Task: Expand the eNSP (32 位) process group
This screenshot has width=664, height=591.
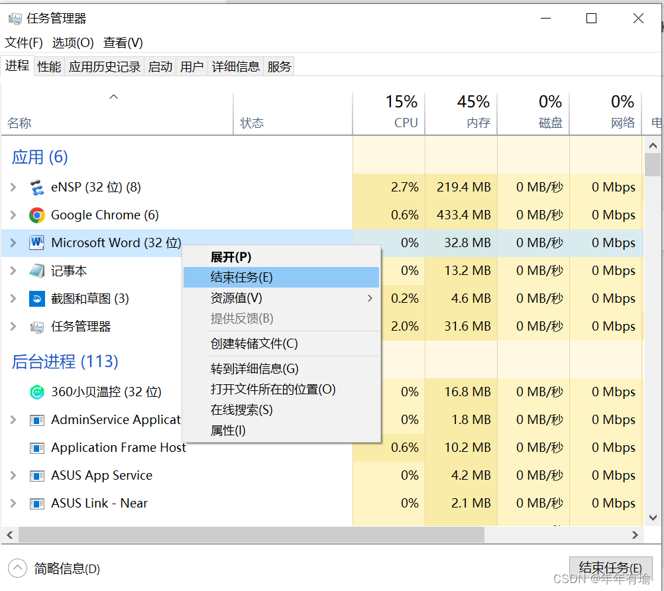Action: point(13,187)
